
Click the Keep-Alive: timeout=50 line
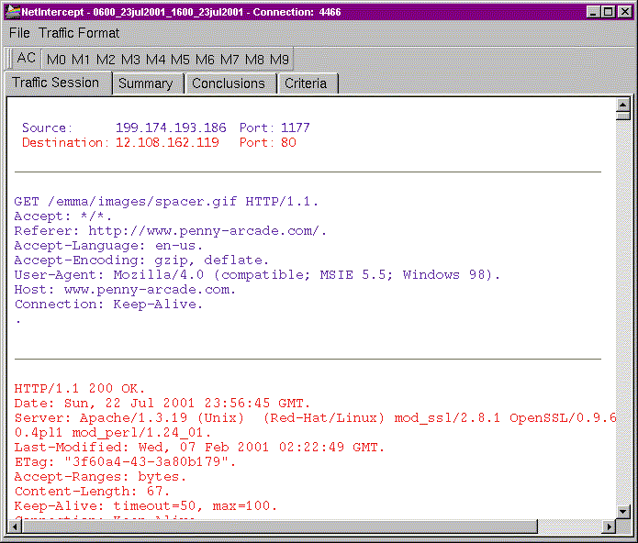(x=146, y=505)
